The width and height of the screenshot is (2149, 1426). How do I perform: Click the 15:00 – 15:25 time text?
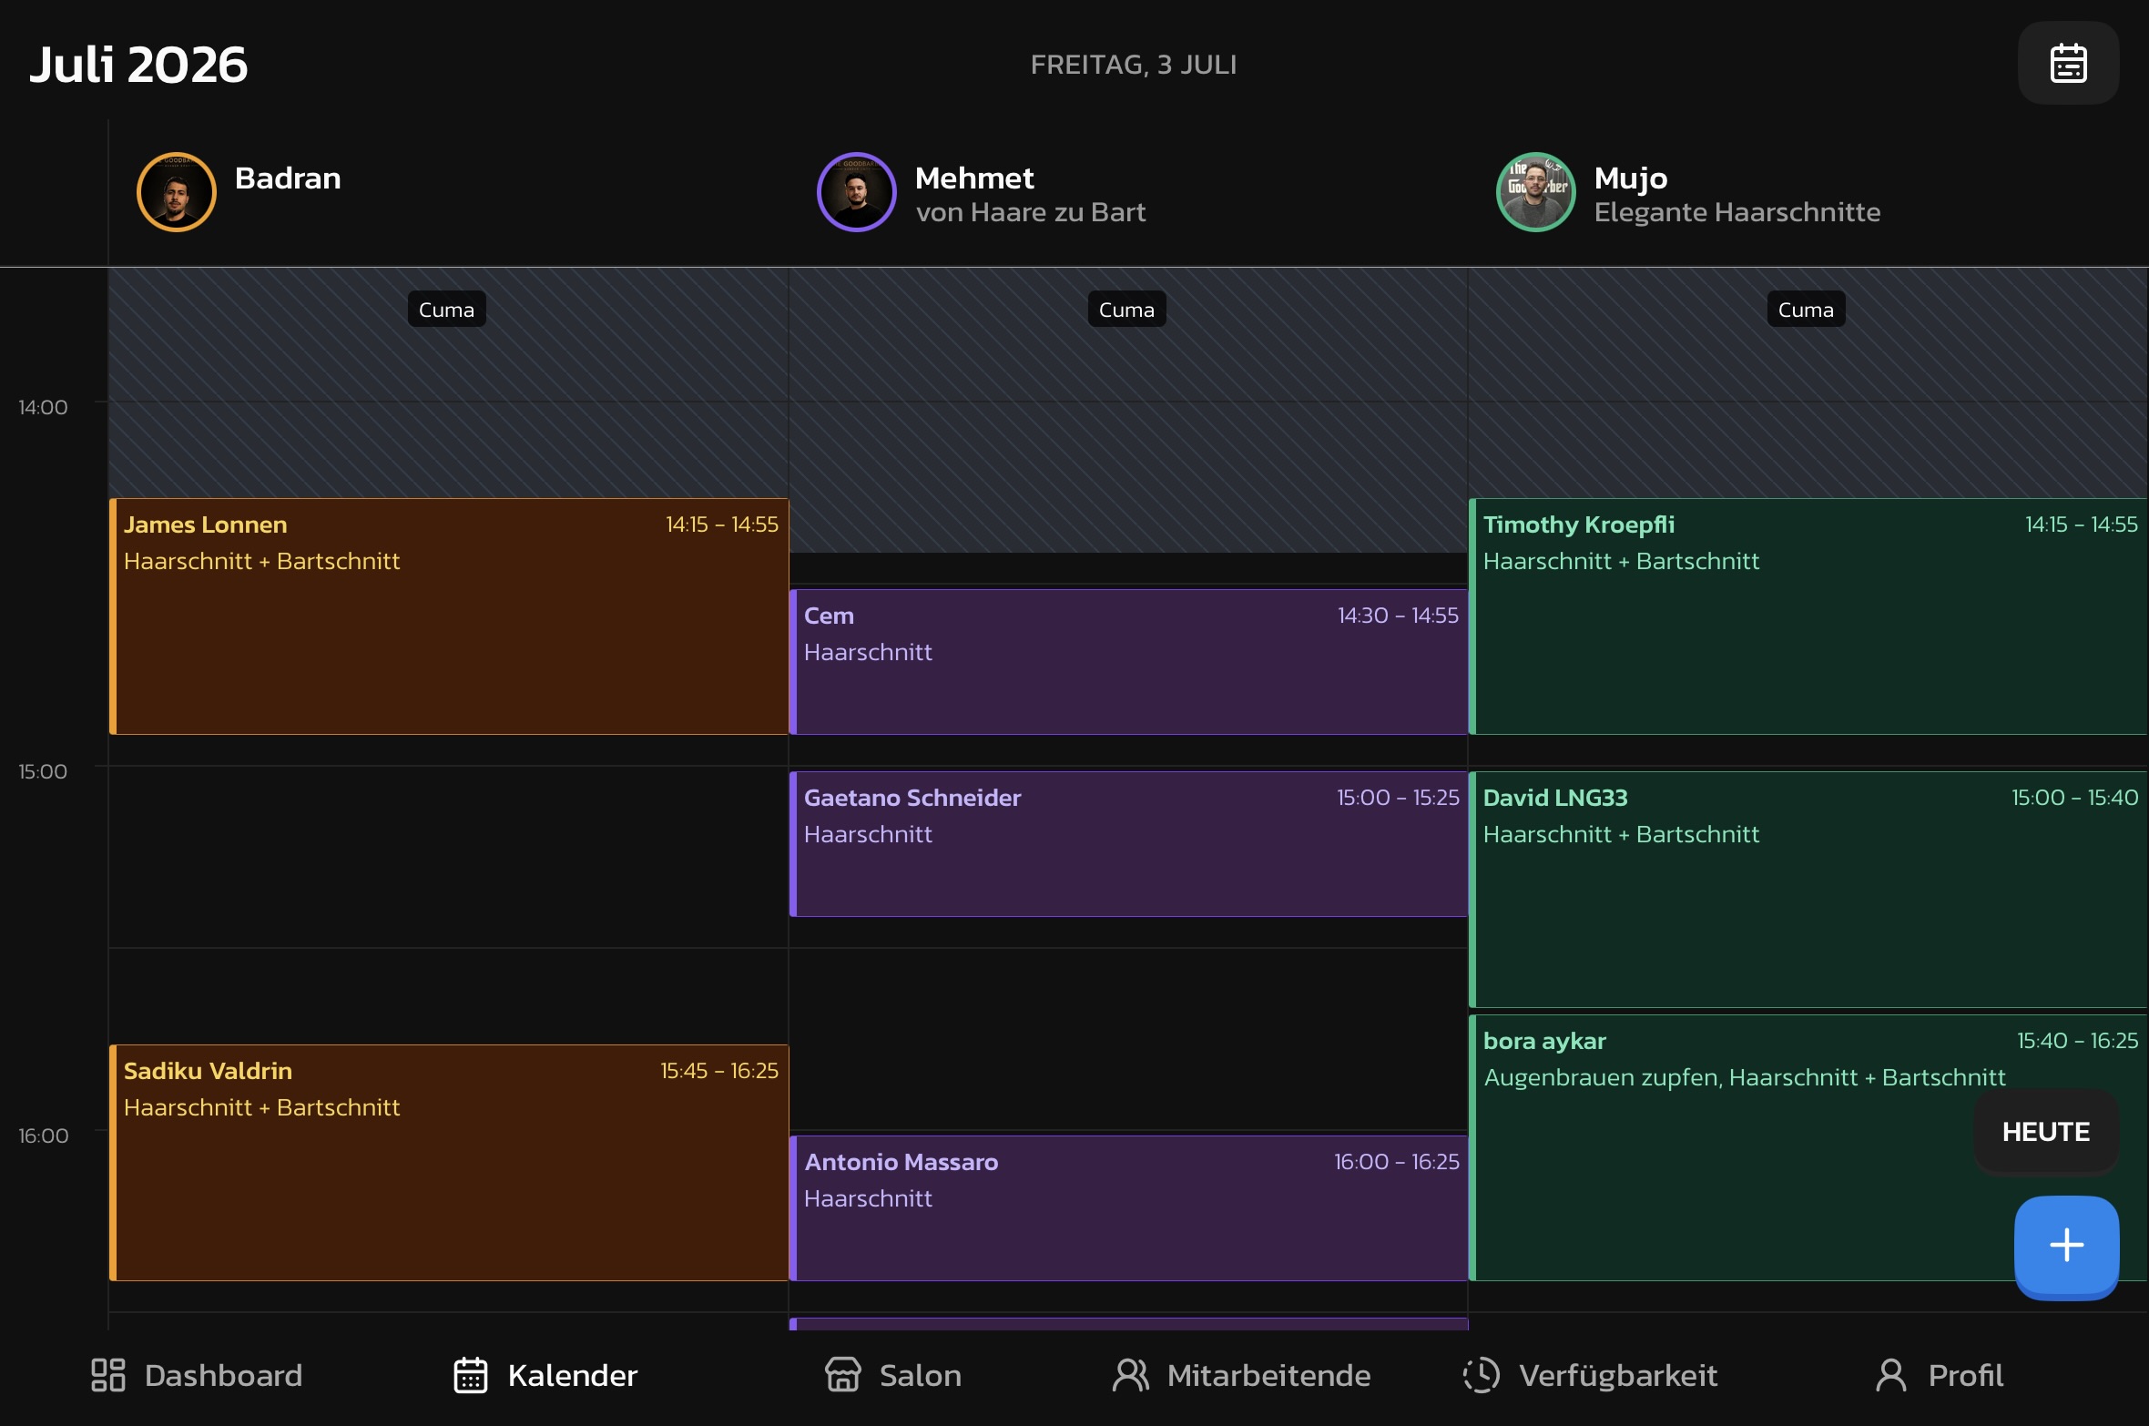(x=1398, y=798)
